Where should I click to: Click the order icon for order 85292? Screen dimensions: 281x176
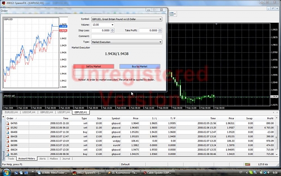(8, 128)
